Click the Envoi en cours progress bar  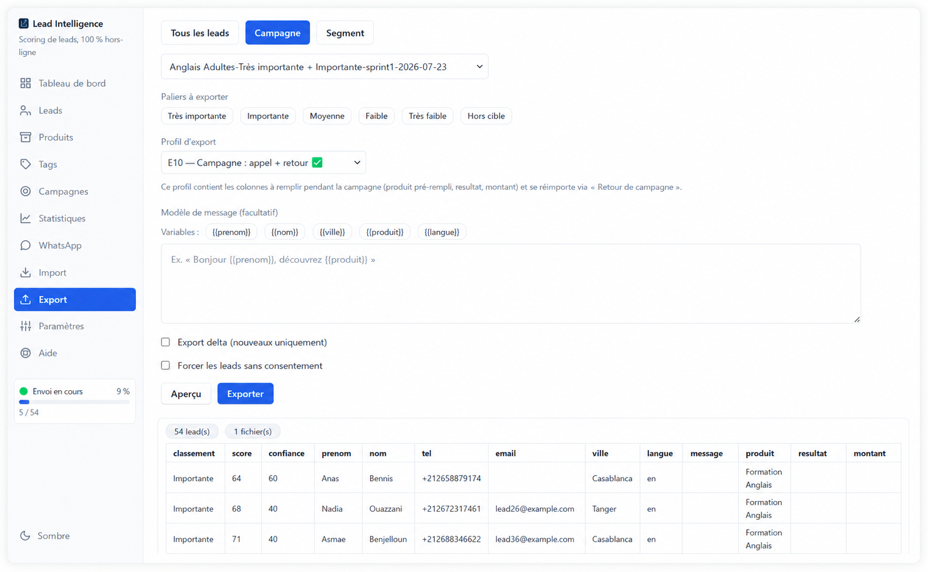(74, 402)
